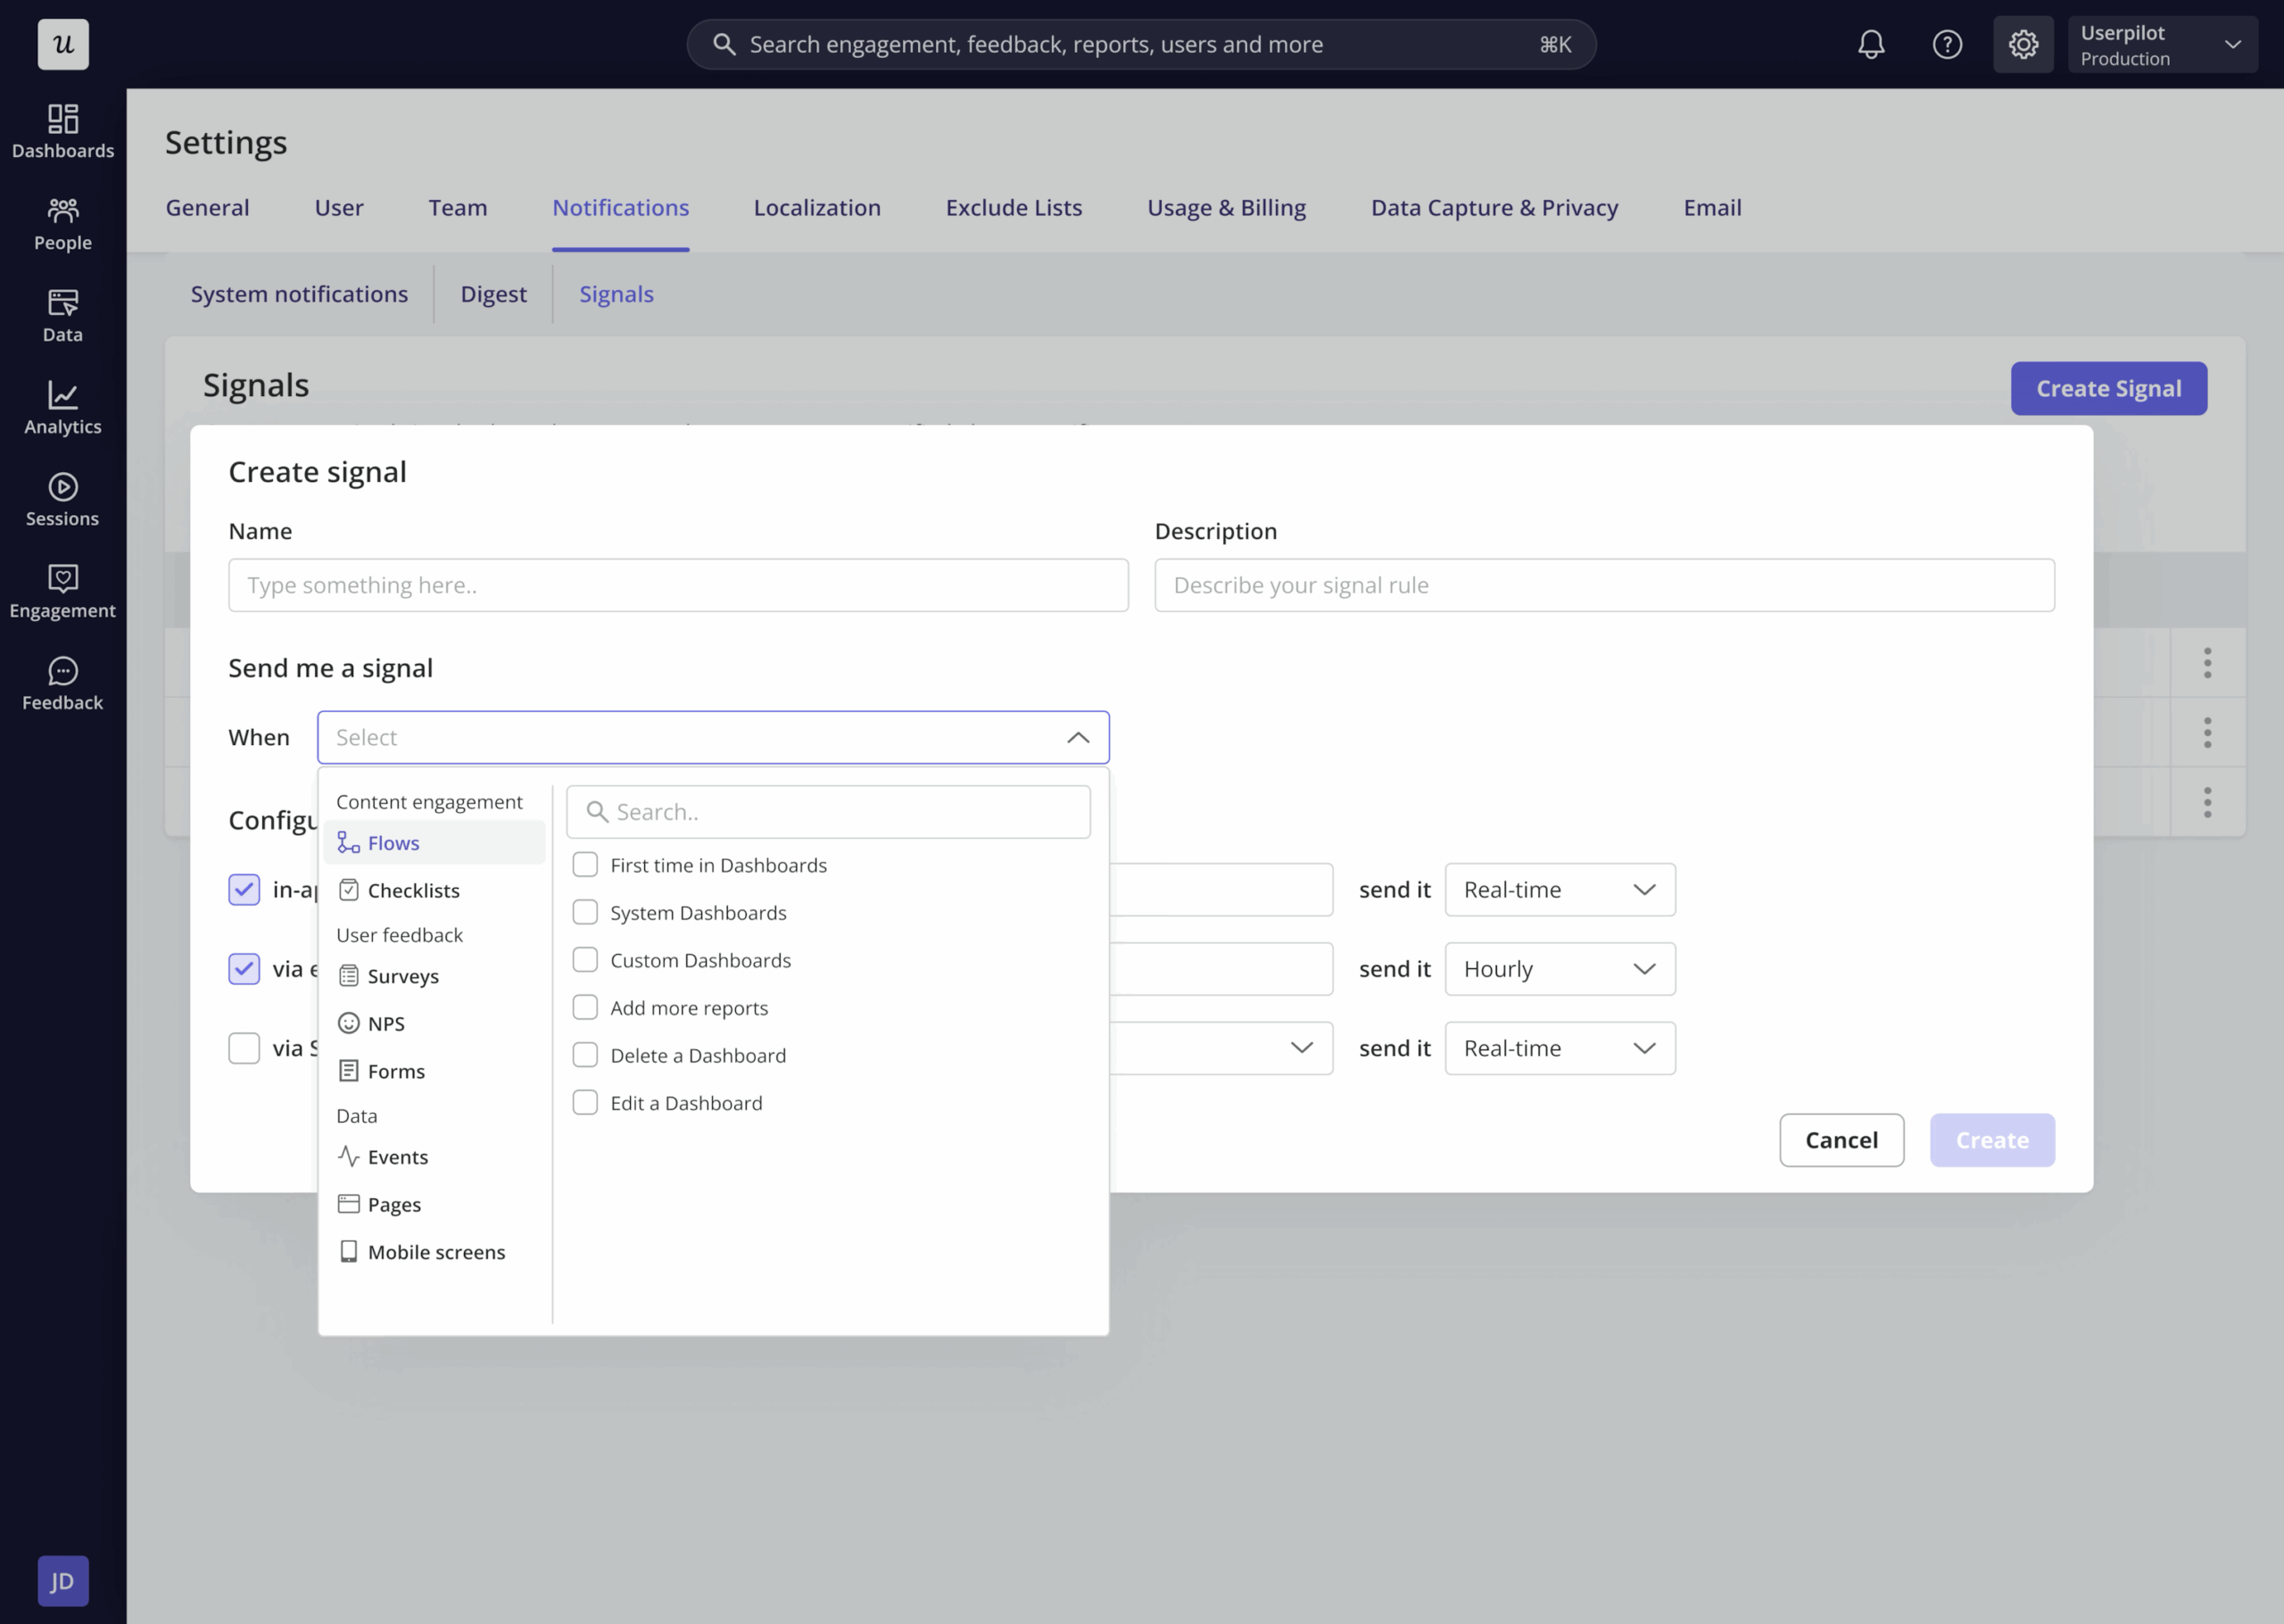
Task: Select Surveys under User feedback
Action: pyautogui.click(x=401, y=976)
